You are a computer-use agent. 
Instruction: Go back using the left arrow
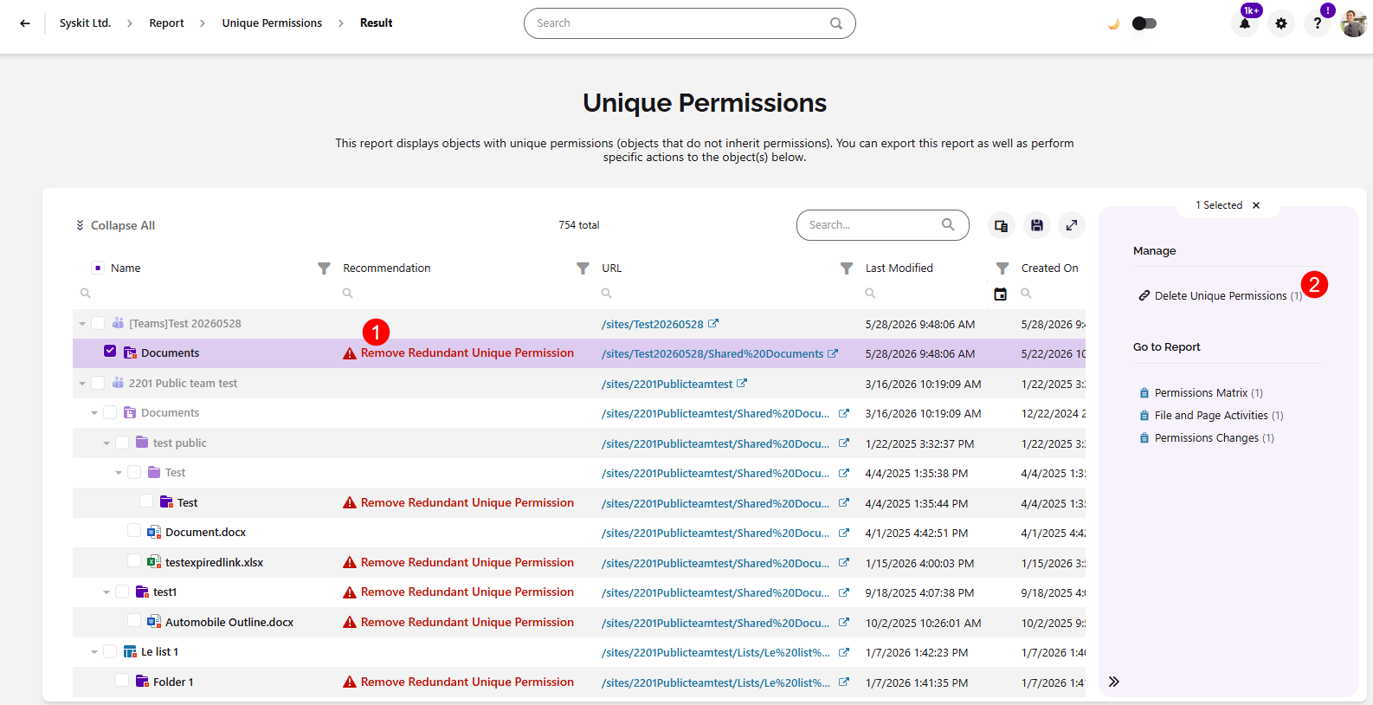tap(25, 23)
